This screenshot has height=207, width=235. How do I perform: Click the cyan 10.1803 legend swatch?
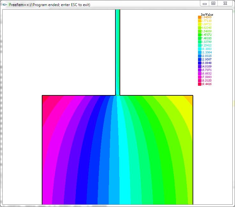pos(200,49)
